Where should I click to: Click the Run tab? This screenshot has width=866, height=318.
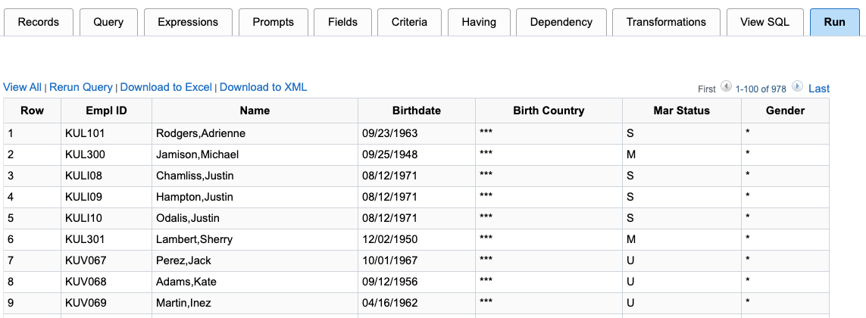point(834,22)
